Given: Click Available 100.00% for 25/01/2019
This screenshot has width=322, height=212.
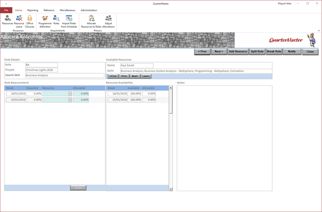Looking at the screenshot, I should point(134,100).
